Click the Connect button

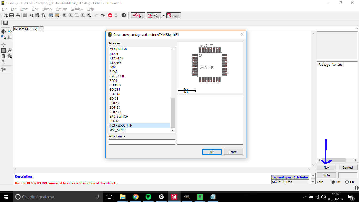(x=348, y=168)
